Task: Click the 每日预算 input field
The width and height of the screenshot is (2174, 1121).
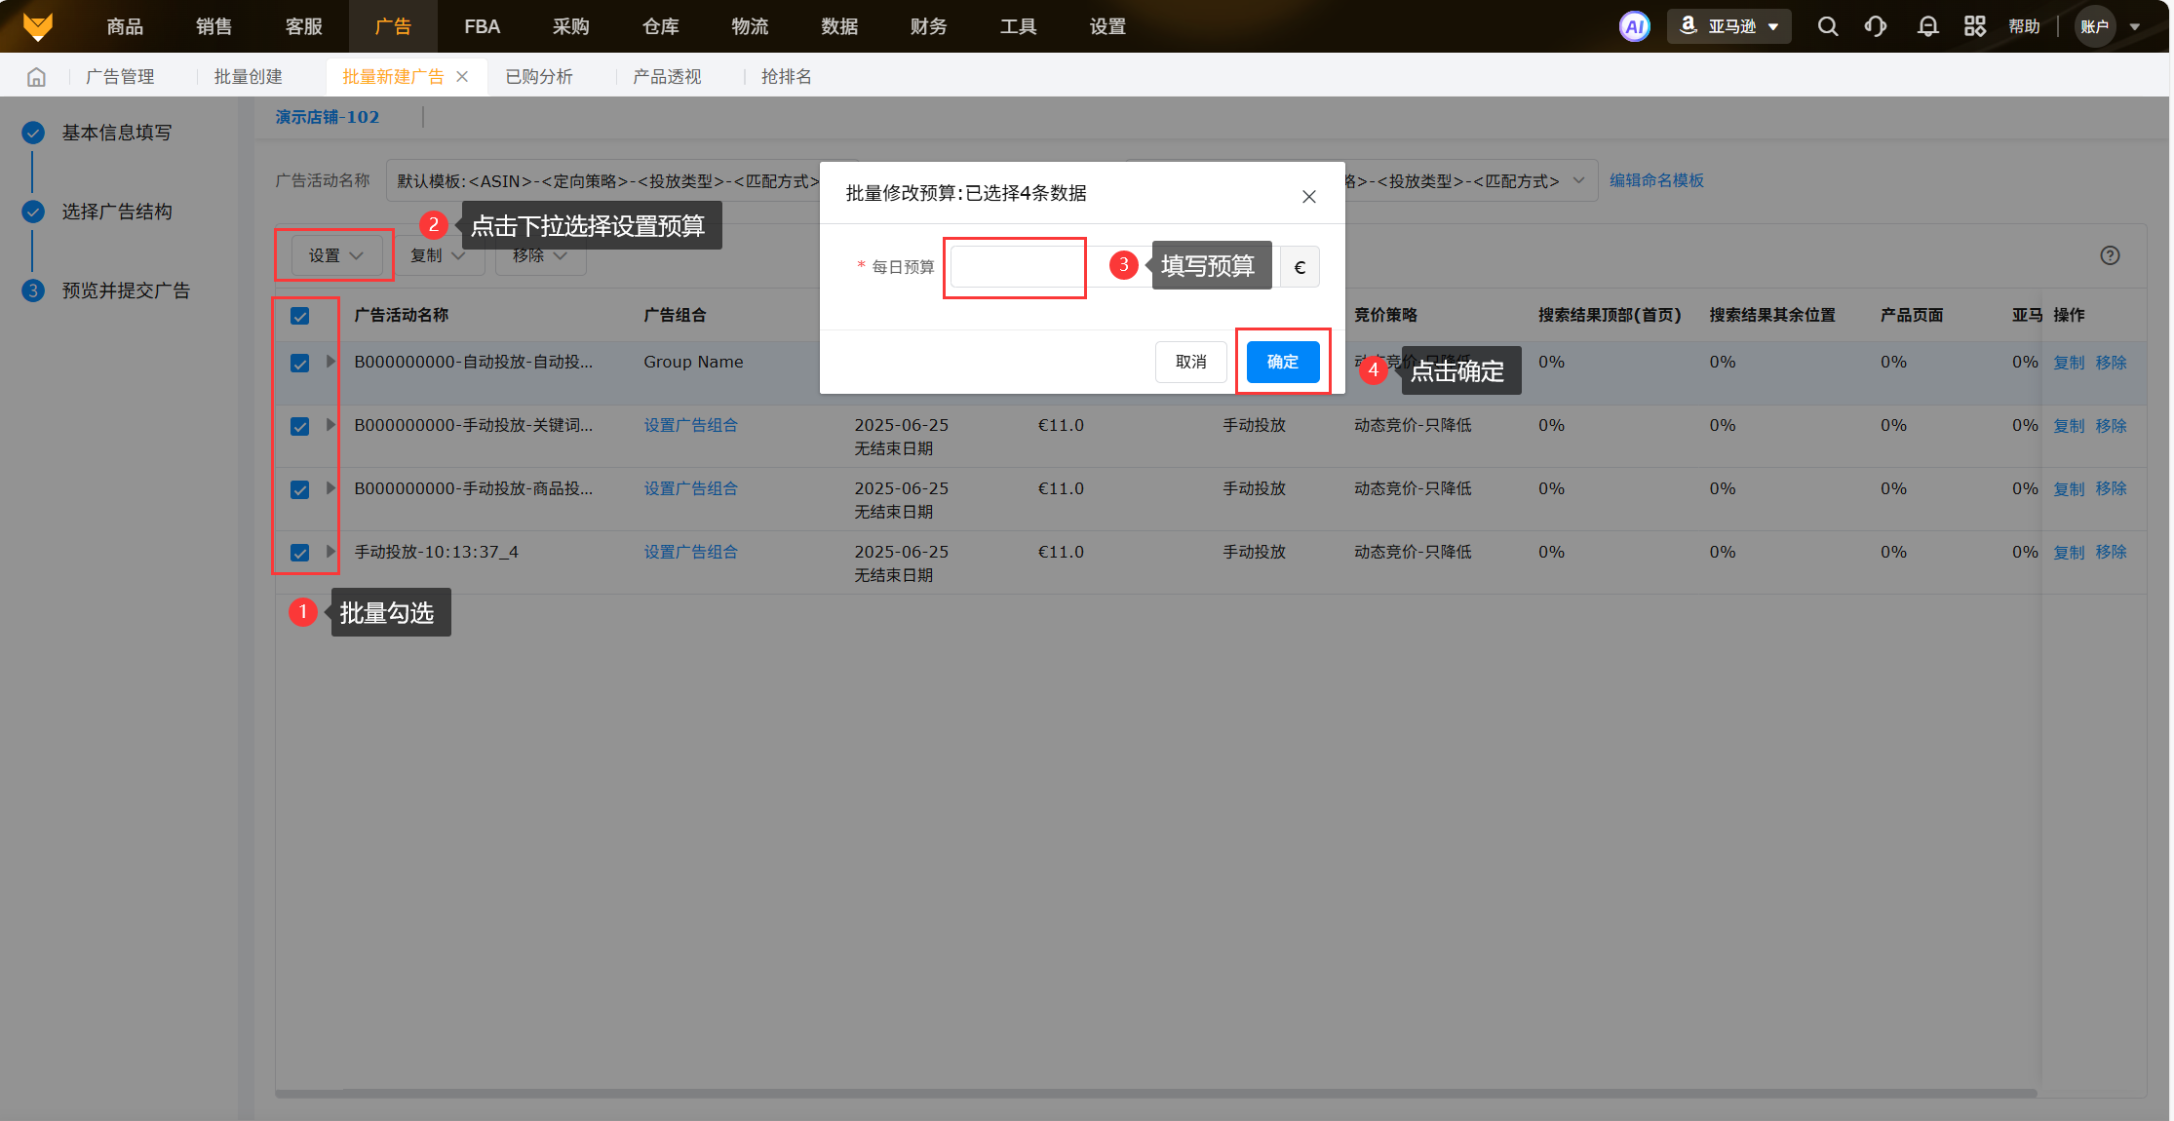Action: pyautogui.click(x=1015, y=267)
